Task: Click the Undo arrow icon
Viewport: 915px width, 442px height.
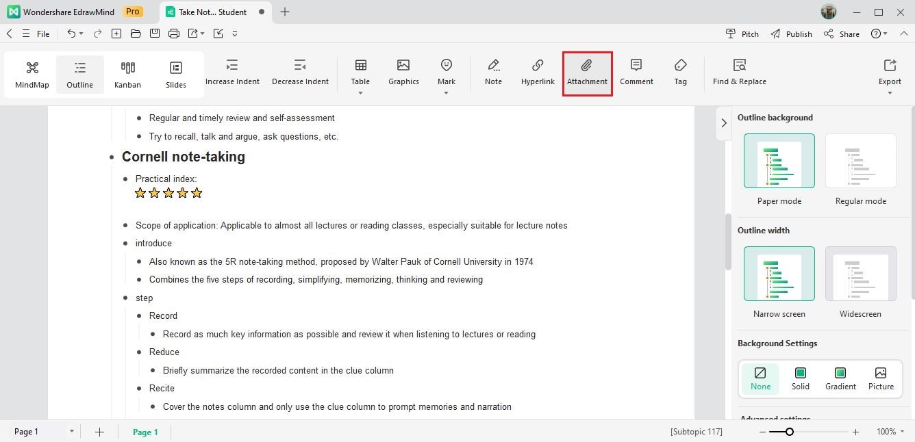Action: coord(71,34)
